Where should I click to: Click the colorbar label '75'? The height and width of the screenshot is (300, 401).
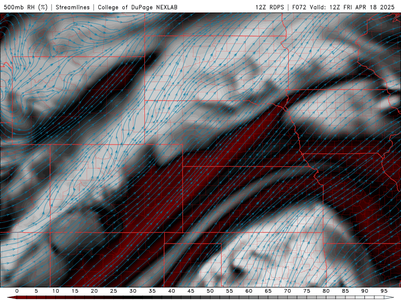tap(307, 291)
